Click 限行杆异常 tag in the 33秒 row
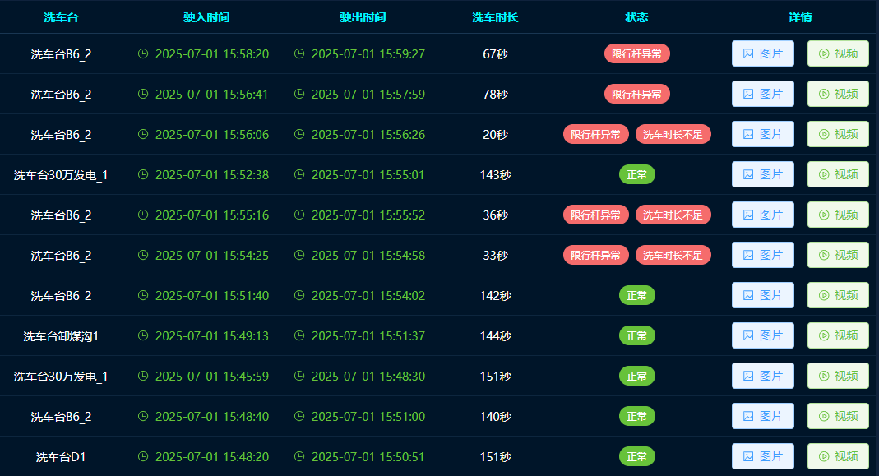The width and height of the screenshot is (879, 476). tap(596, 255)
